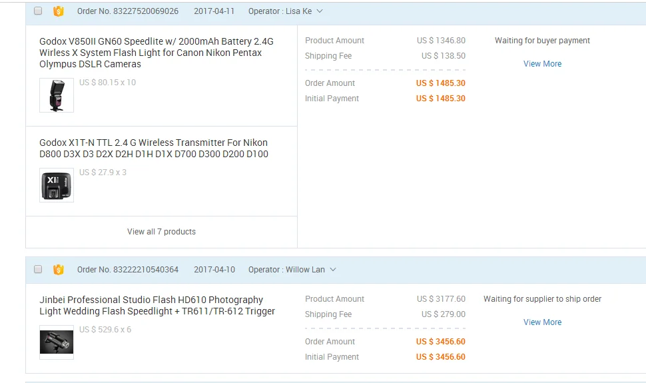Click Jinbei studio flash thumbnail
This screenshot has height=383, width=646.
point(57,342)
